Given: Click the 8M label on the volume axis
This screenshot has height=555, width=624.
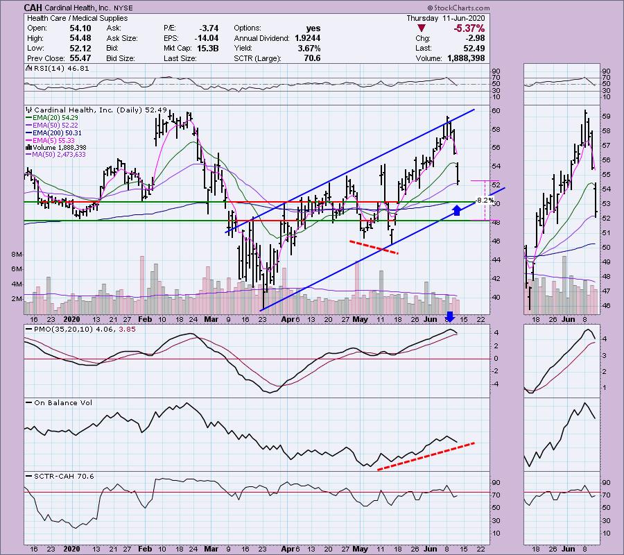Looking at the screenshot, I should pos(16,255).
